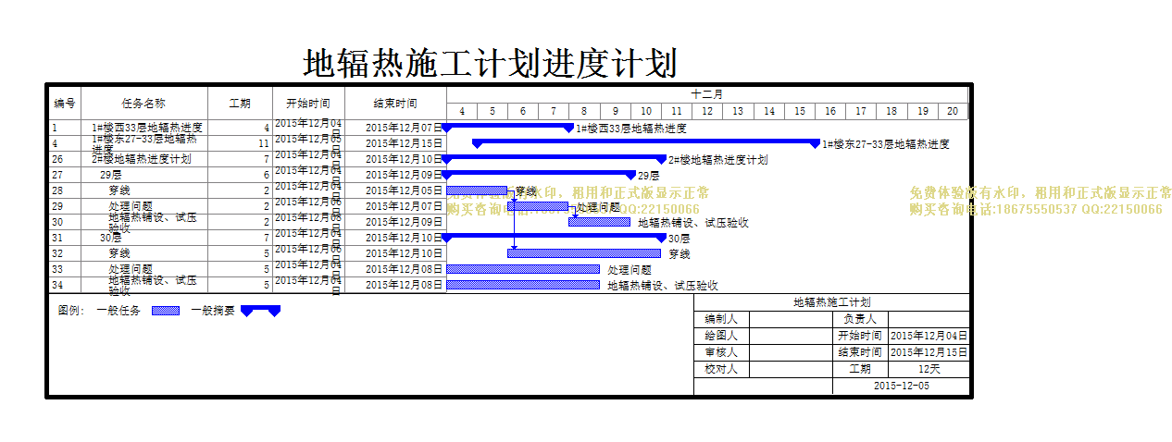Click row number 31 in 编号 column
This screenshot has width=1172, height=442.
(x=56, y=238)
